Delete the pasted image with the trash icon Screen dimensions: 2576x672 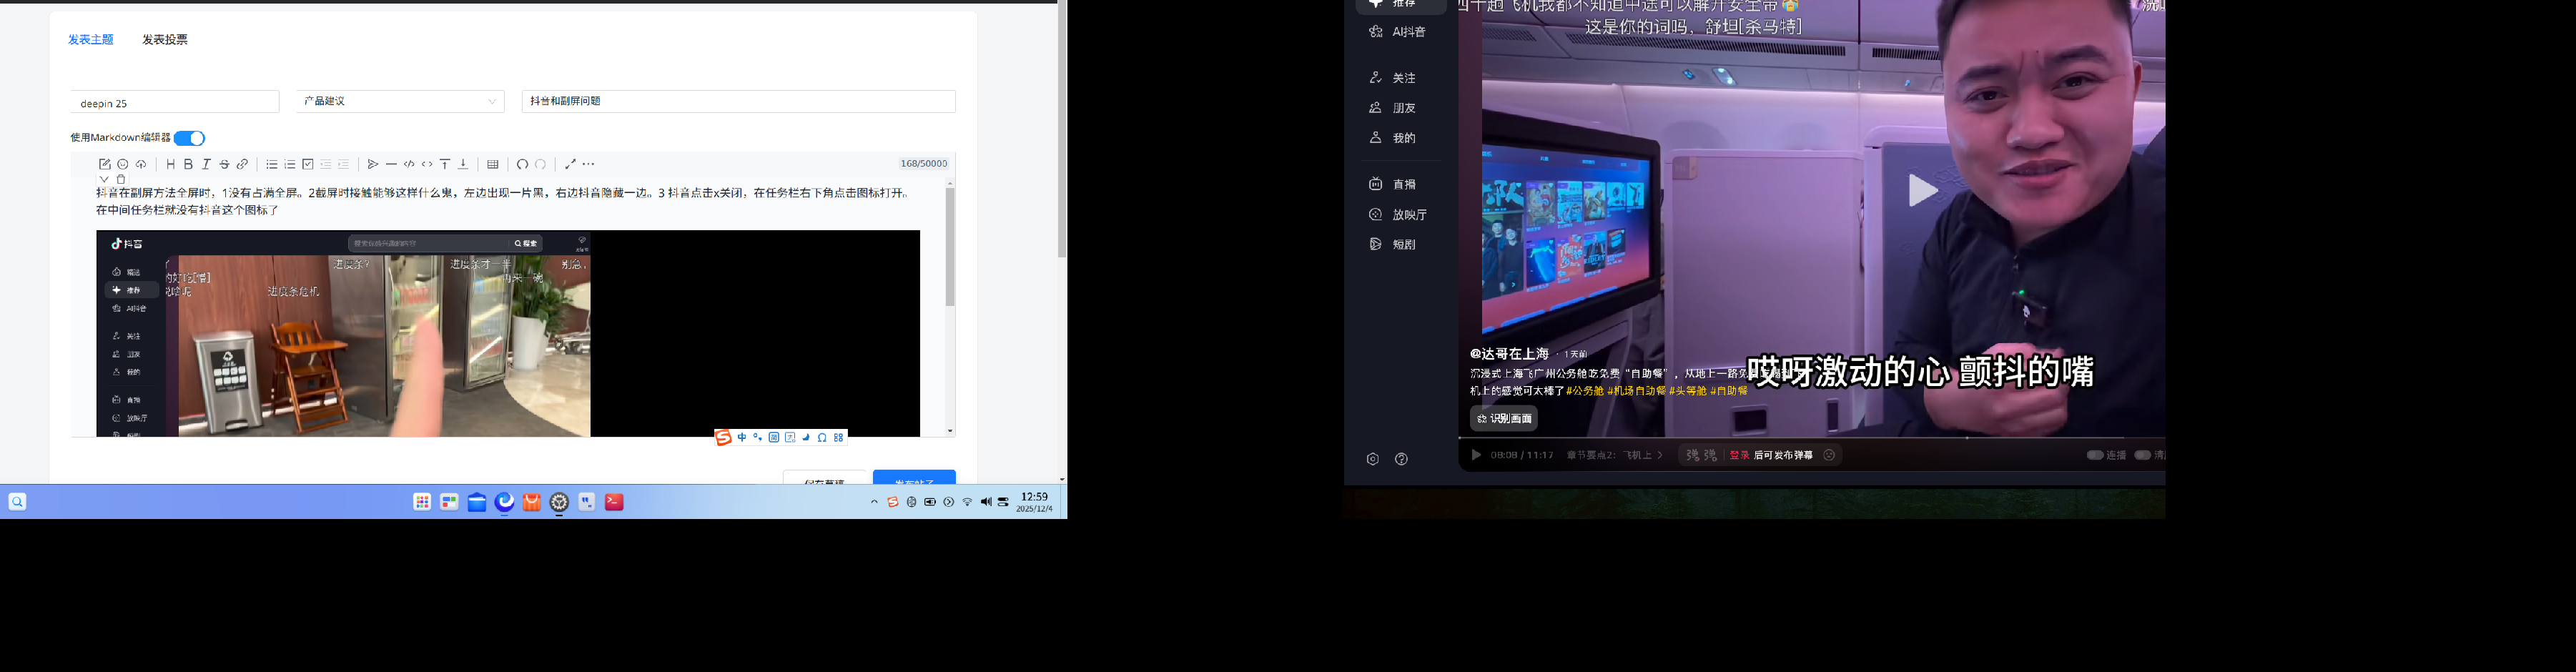[x=121, y=180]
